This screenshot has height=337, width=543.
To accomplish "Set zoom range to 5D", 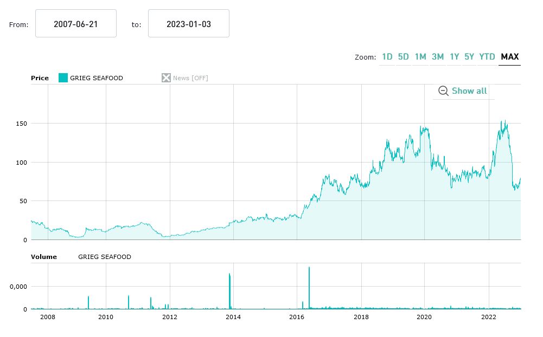I will (404, 57).
